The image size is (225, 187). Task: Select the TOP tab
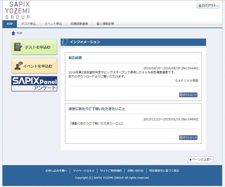tap(10, 24)
